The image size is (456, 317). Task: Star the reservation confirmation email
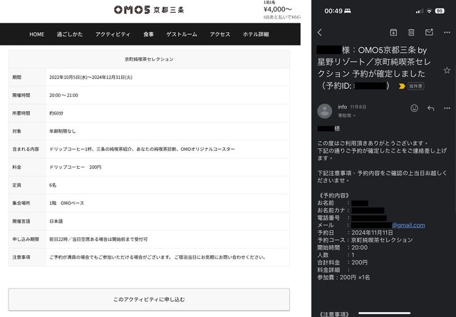(x=447, y=71)
